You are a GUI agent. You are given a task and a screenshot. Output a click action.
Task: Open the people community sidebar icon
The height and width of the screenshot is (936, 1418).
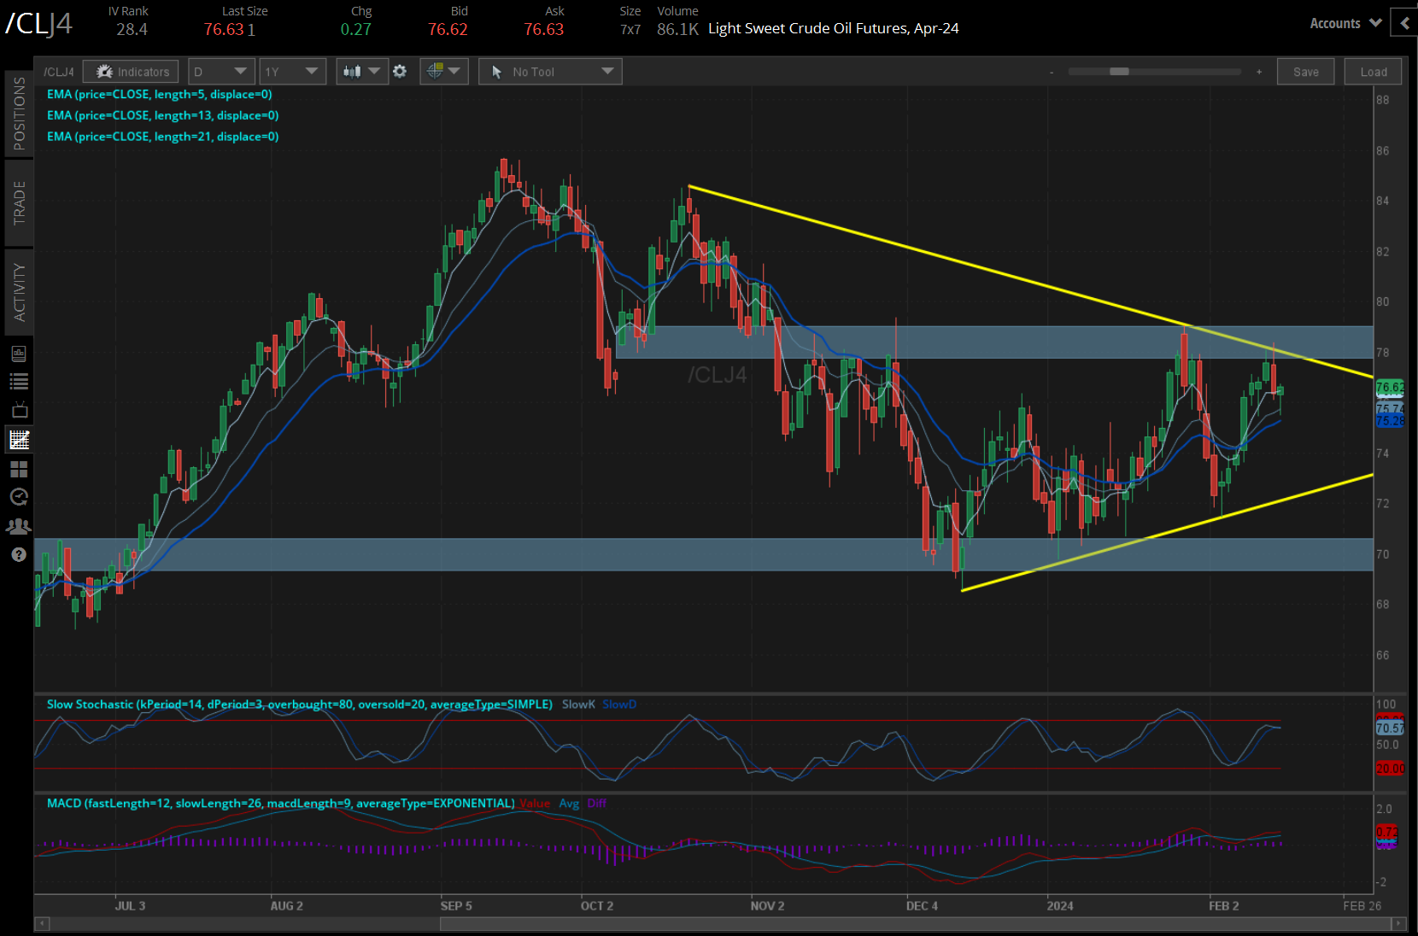19,526
